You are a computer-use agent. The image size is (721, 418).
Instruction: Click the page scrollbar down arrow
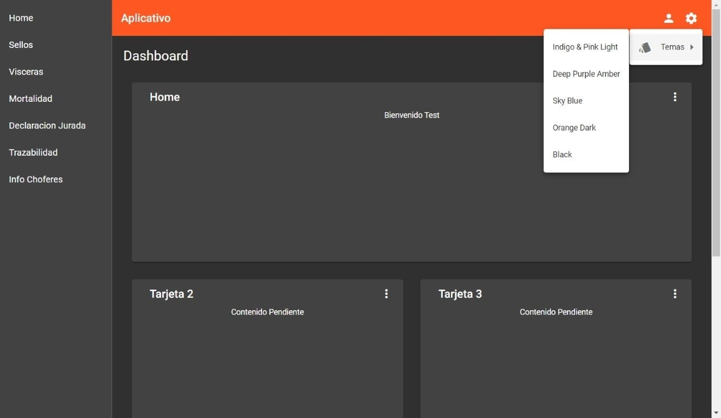point(716,413)
